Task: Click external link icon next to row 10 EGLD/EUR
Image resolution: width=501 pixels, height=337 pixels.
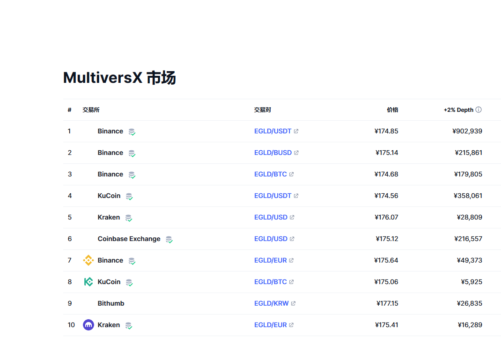Action: click(x=291, y=325)
